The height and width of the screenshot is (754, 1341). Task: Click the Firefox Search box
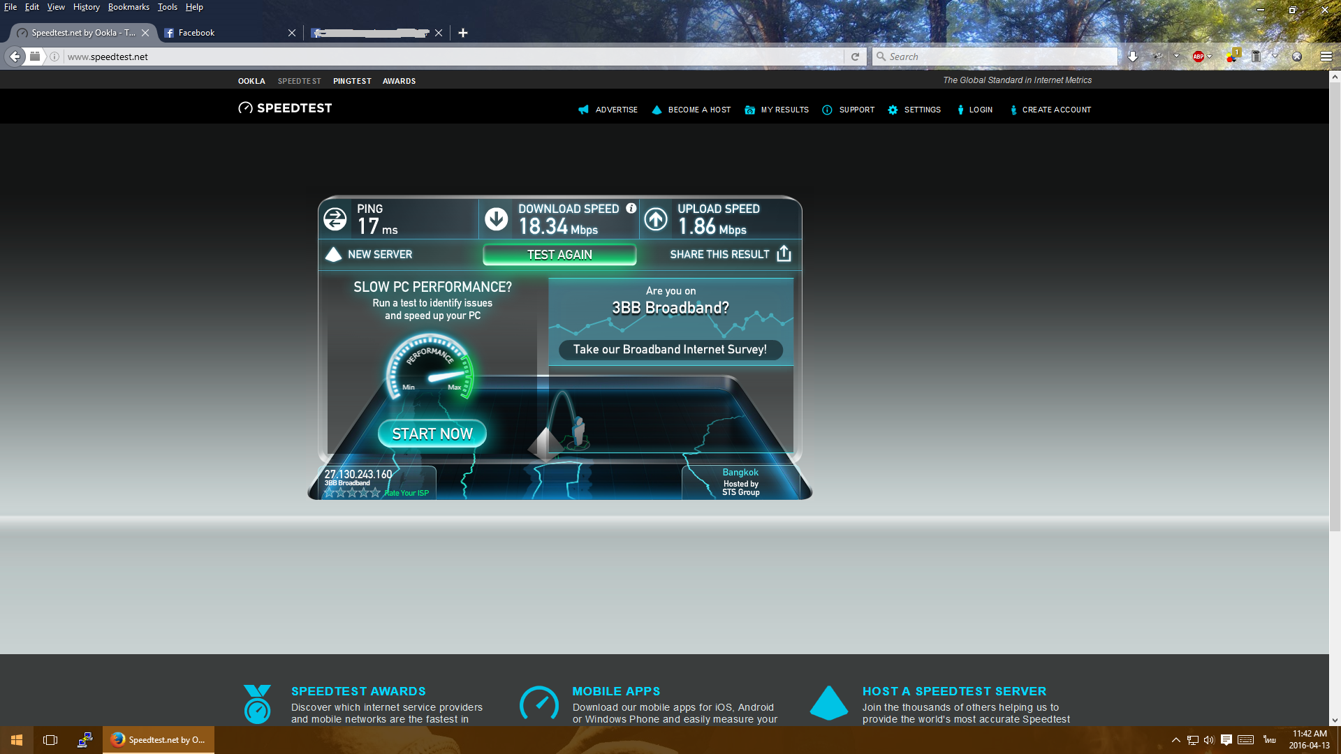click(995, 57)
